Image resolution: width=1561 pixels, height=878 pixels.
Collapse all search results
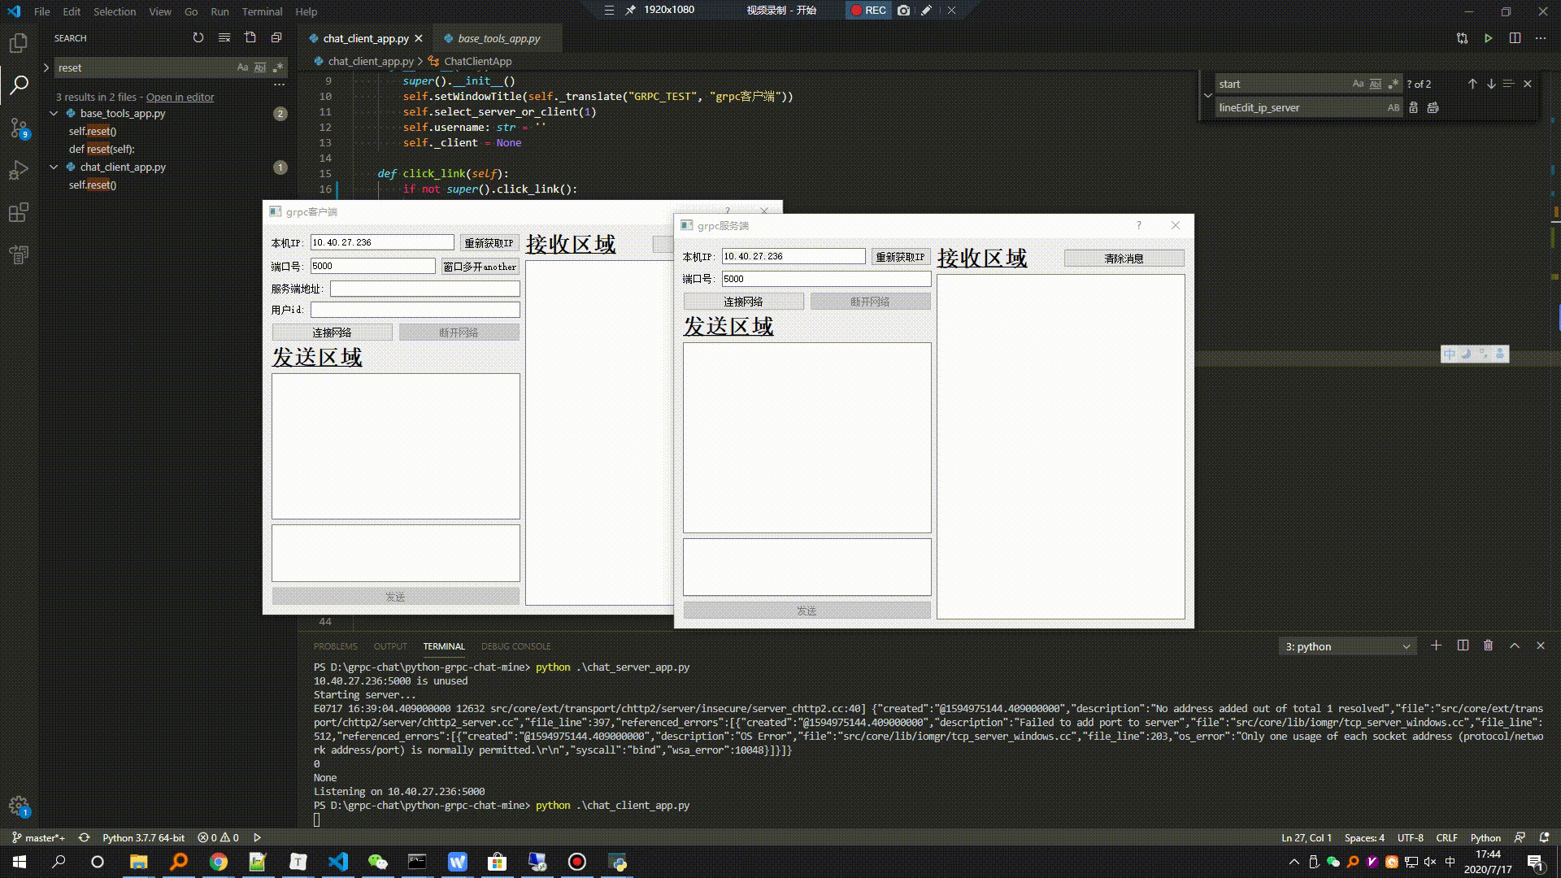pos(276,37)
